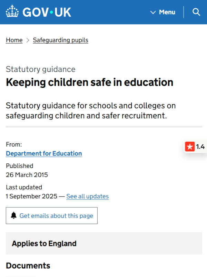
Task: Expand the Menu chevron arrow
Action: 153,12
